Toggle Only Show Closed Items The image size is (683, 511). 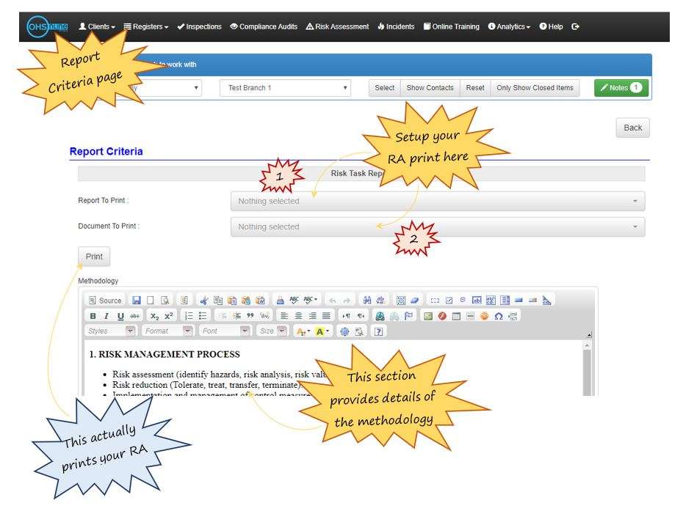[x=535, y=88]
